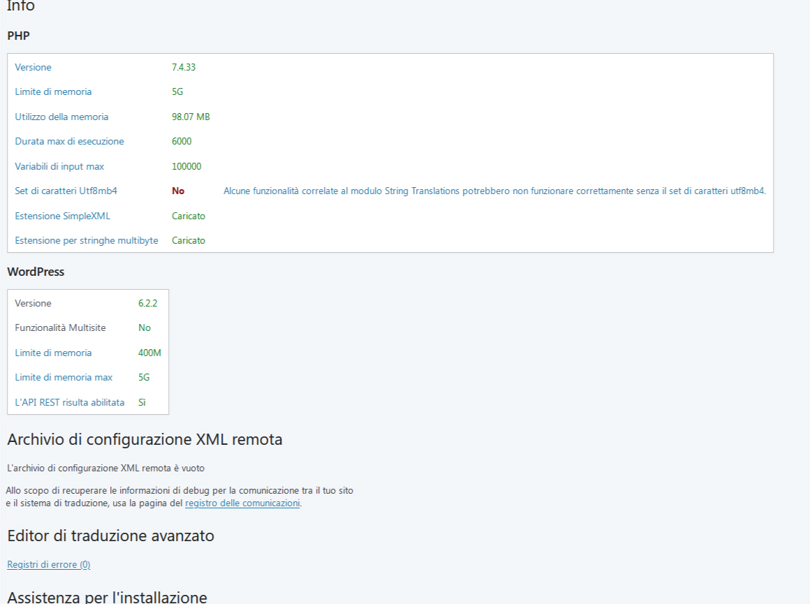Click the 'PHP' section heading
Image resolution: width=810 pixels, height=604 pixels.
pyautogui.click(x=19, y=36)
